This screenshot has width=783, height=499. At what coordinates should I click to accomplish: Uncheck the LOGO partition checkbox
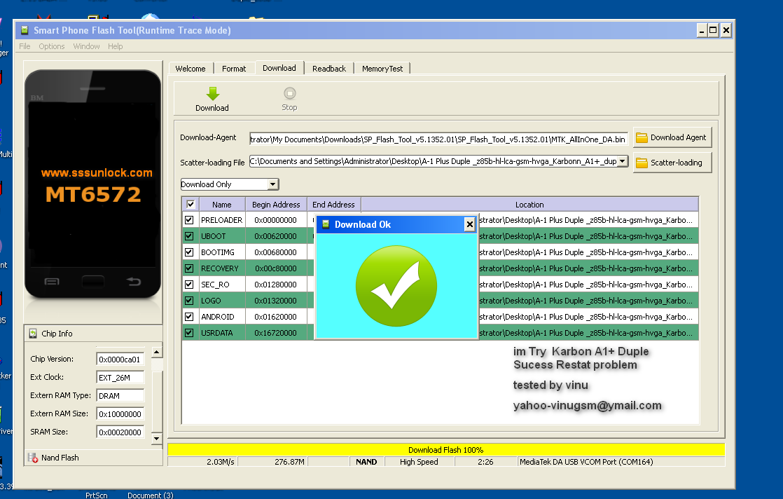tap(189, 301)
